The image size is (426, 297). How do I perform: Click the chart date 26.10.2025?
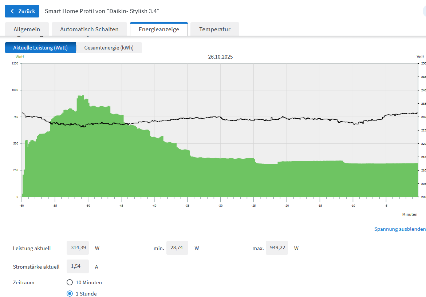click(x=220, y=57)
